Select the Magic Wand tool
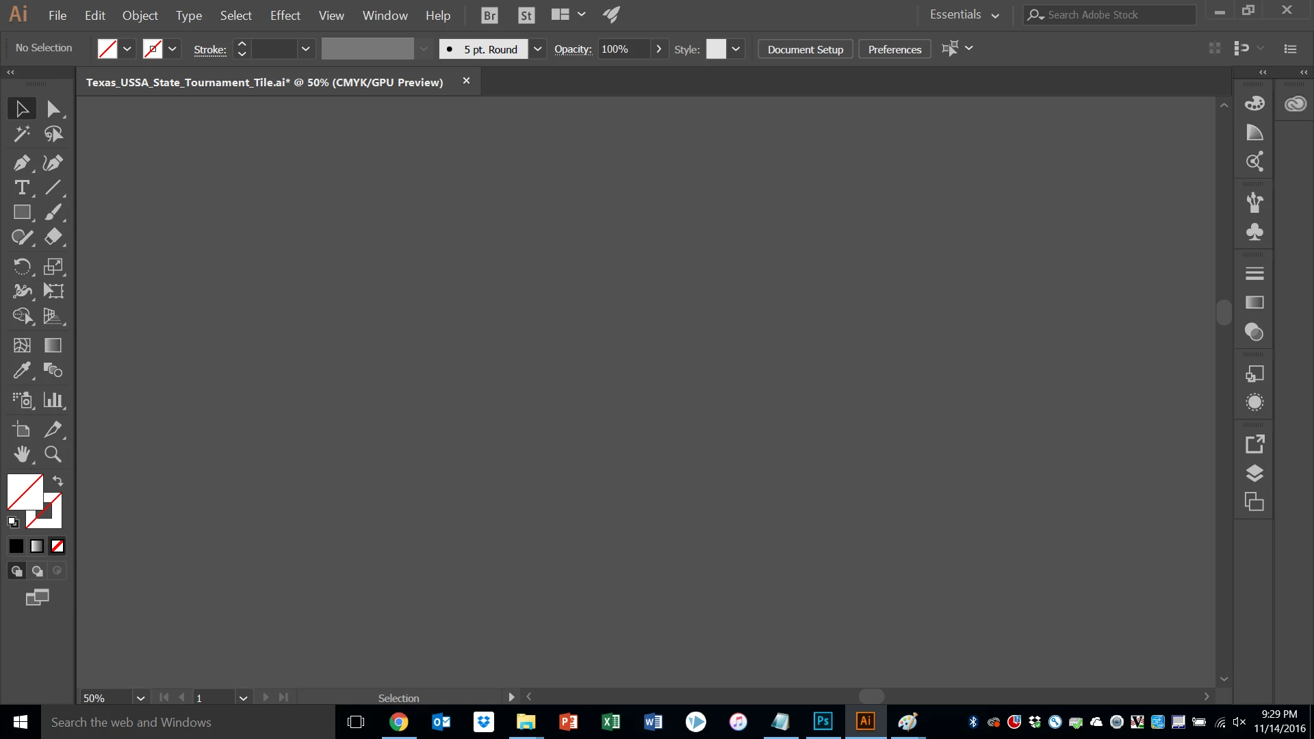The height and width of the screenshot is (739, 1314). click(x=21, y=134)
